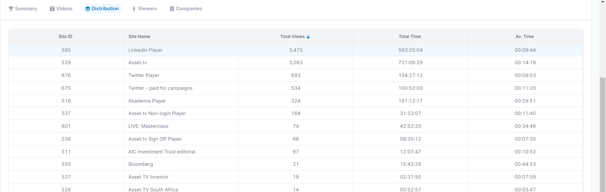Click the Distribution layers icon
The height and width of the screenshot is (192, 606).
pyautogui.click(x=88, y=9)
